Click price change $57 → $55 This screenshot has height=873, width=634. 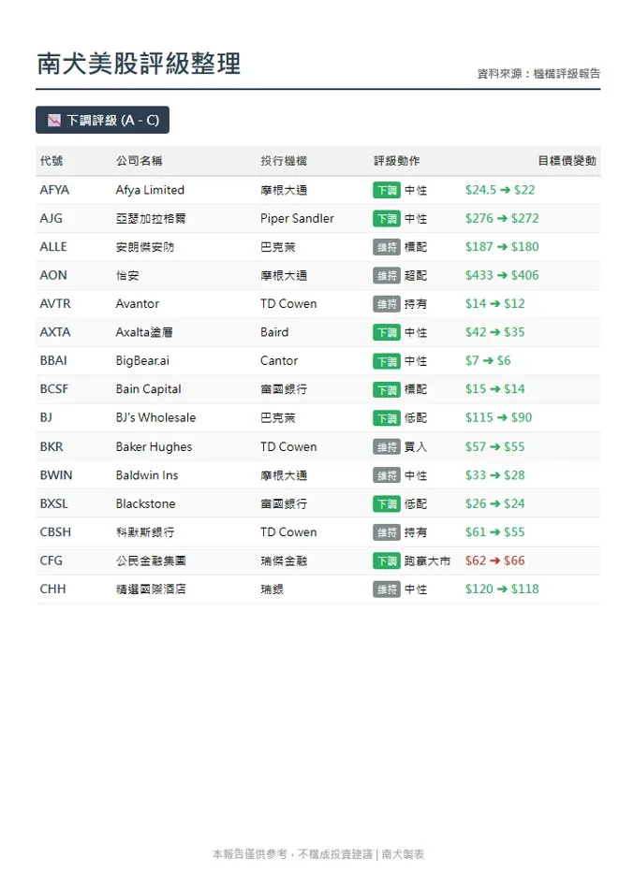[x=494, y=446]
